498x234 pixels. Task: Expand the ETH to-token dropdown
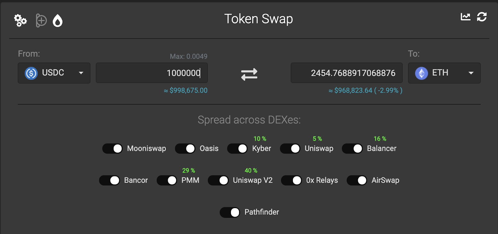pos(471,73)
